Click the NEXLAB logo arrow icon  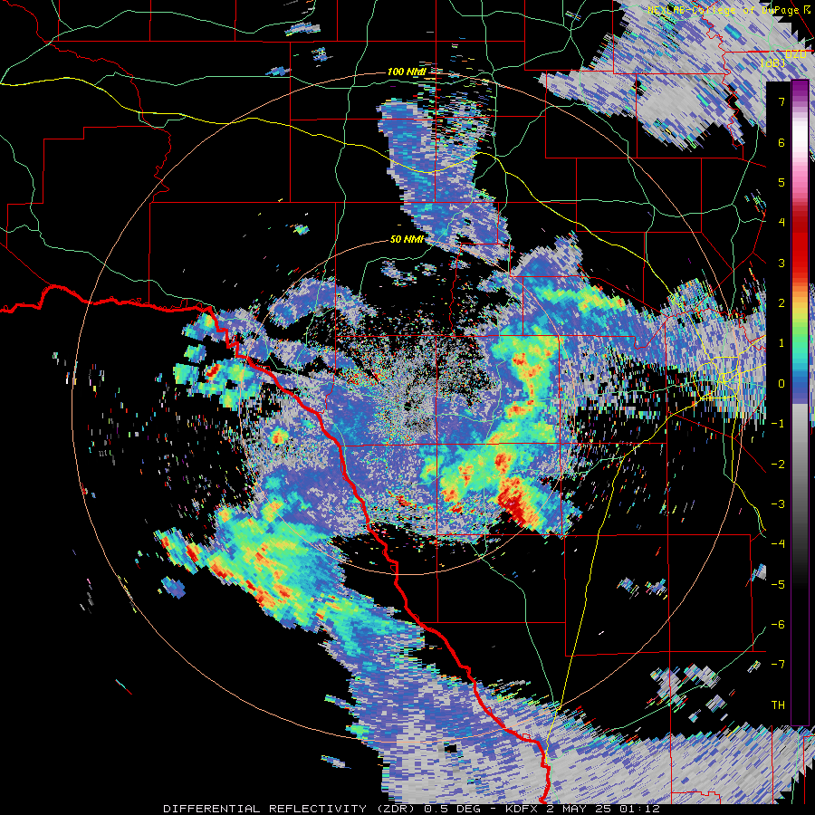808,9
